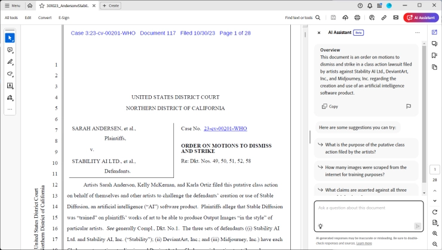Print the document with printer icon

tap(357, 17)
